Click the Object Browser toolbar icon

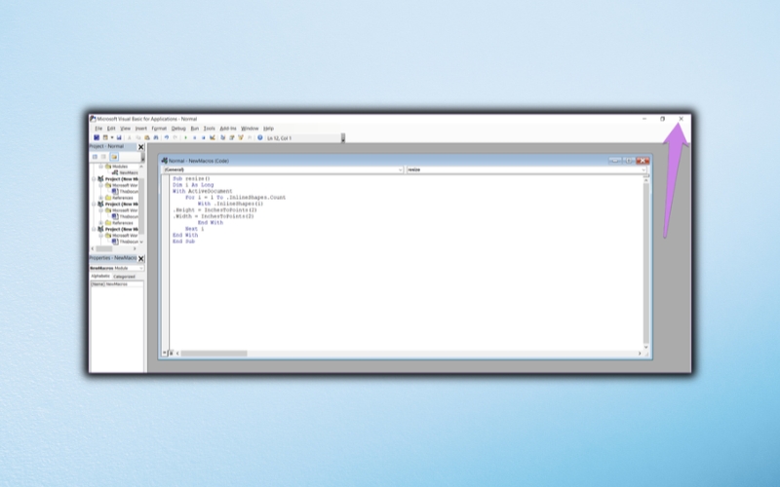(x=240, y=137)
